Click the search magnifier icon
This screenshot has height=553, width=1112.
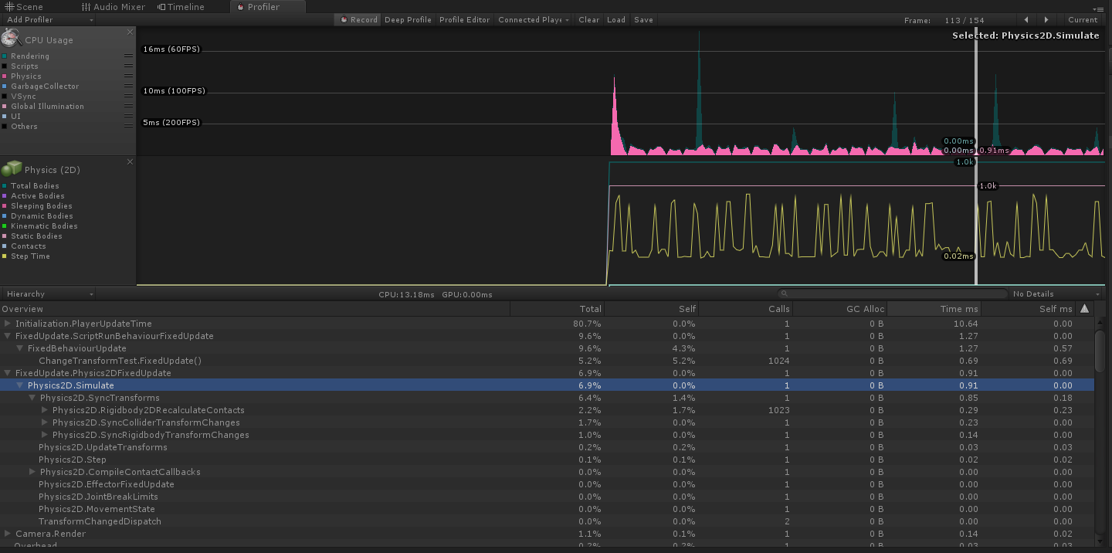tap(784, 293)
